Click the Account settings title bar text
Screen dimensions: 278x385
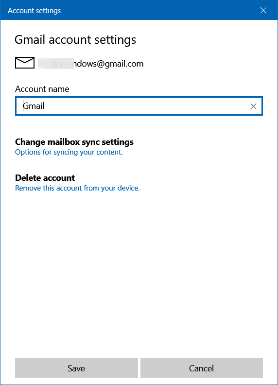click(34, 11)
